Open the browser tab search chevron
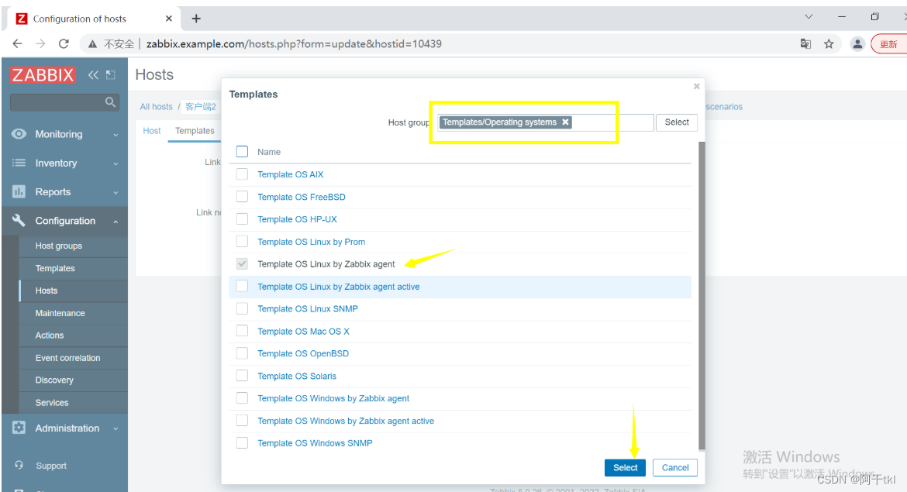 tap(809, 17)
